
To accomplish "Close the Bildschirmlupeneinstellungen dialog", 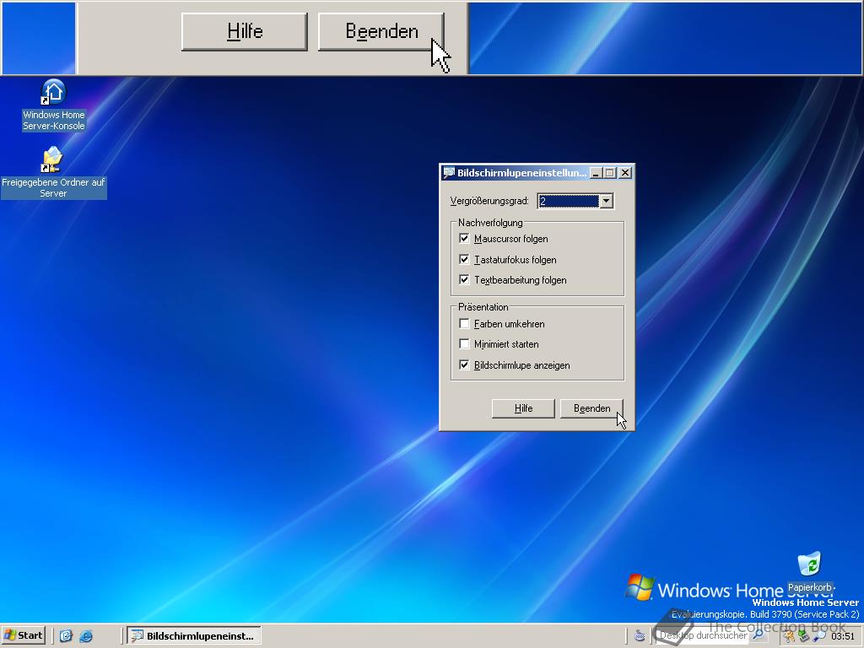I will (625, 172).
